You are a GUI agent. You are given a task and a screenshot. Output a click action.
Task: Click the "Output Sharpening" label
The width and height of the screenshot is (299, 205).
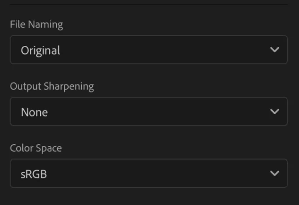(x=52, y=86)
